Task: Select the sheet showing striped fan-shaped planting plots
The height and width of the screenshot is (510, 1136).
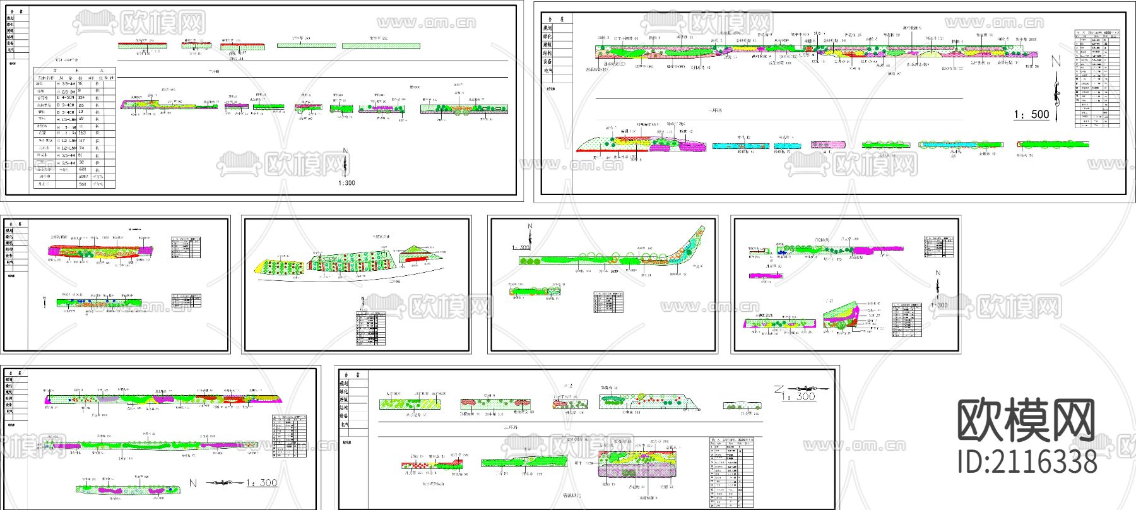Action: coord(357,285)
